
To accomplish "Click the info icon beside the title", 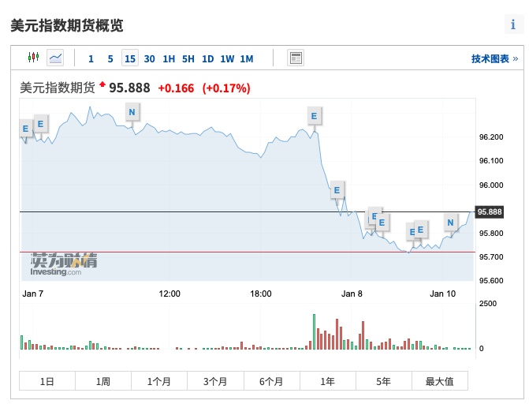I will coord(513,24).
